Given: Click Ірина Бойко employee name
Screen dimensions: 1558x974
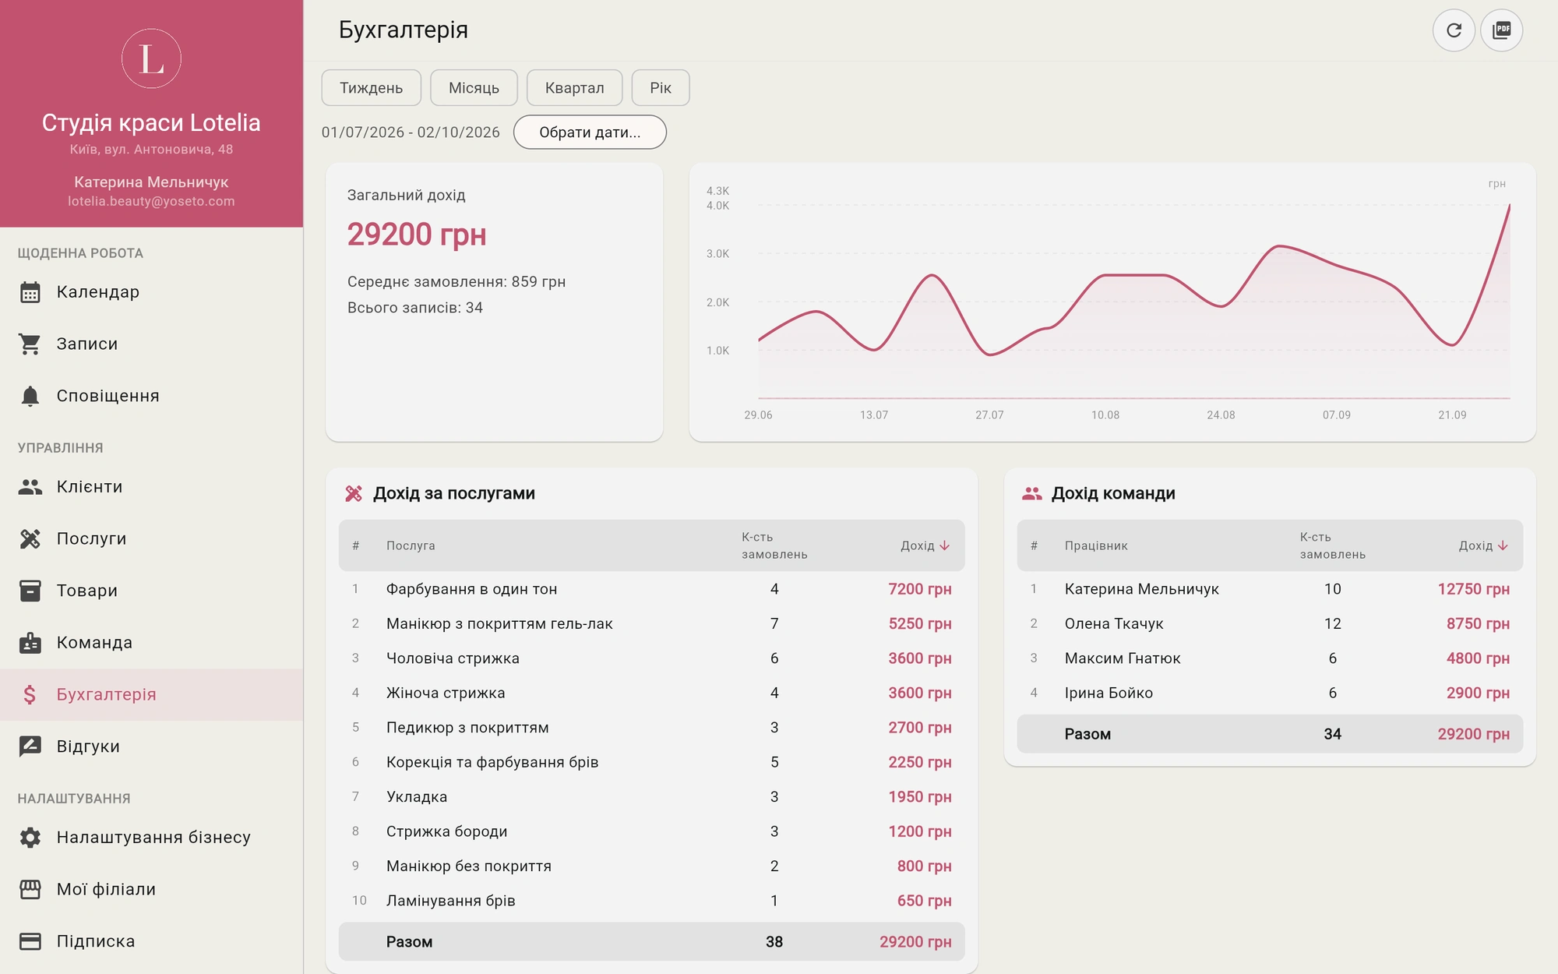Looking at the screenshot, I should pyautogui.click(x=1109, y=693).
